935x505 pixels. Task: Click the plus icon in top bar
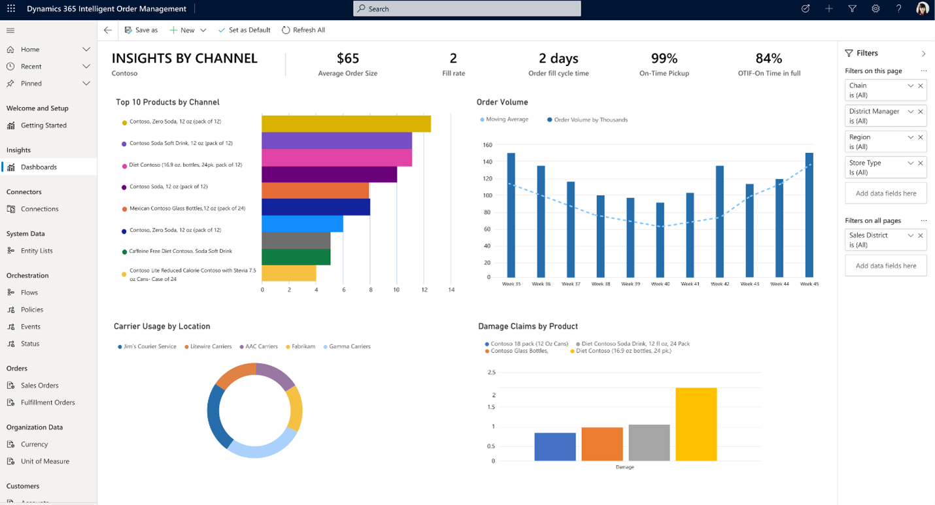(x=828, y=9)
